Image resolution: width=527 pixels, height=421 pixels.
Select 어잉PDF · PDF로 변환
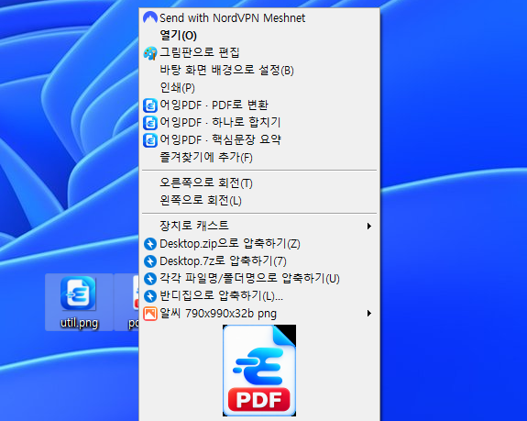tap(259, 105)
